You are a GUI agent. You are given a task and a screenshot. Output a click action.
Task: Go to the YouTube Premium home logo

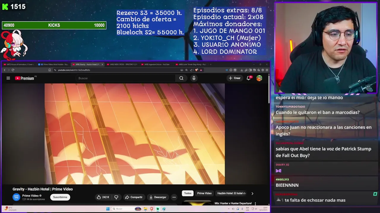click(x=25, y=78)
